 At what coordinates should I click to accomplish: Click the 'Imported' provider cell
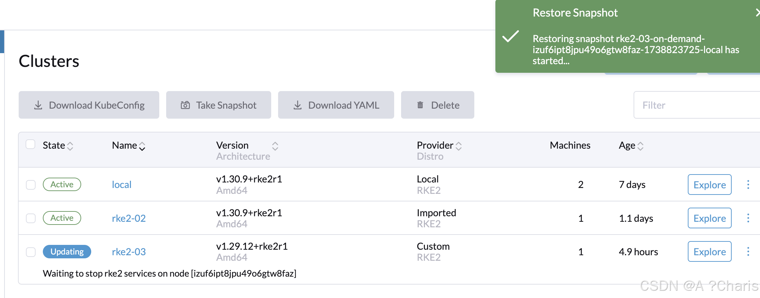[x=436, y=213]
